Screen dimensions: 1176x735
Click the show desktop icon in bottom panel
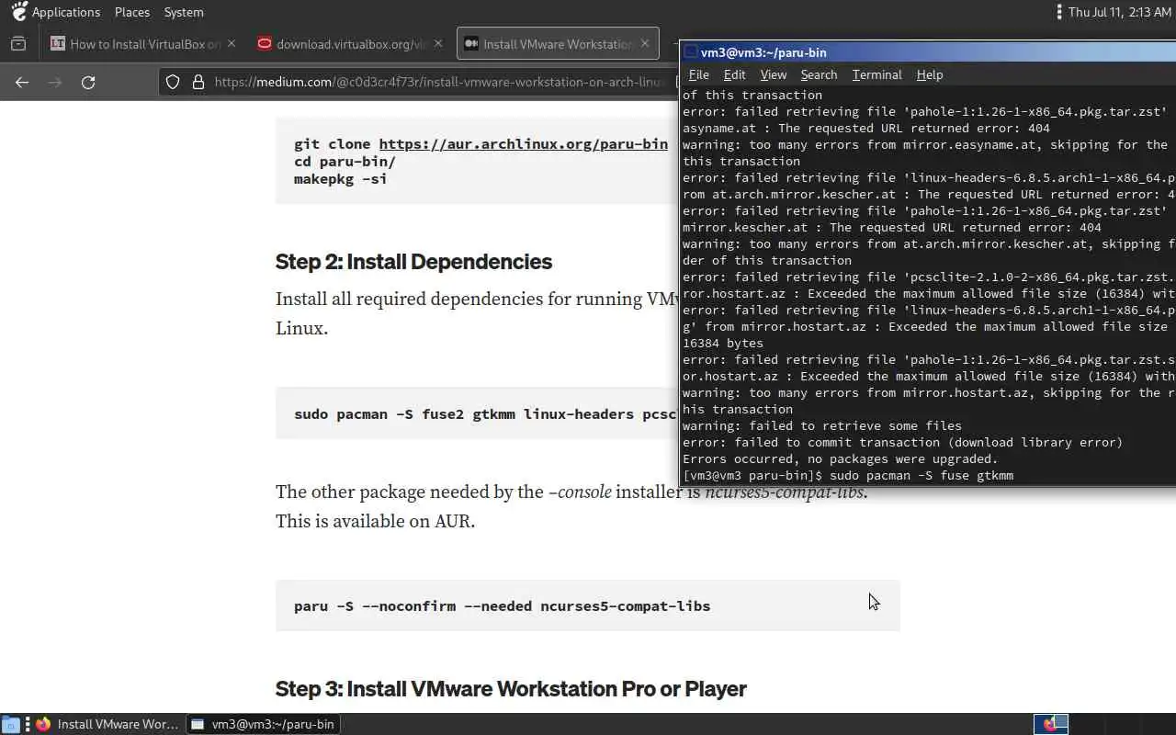tap(10, 724)
